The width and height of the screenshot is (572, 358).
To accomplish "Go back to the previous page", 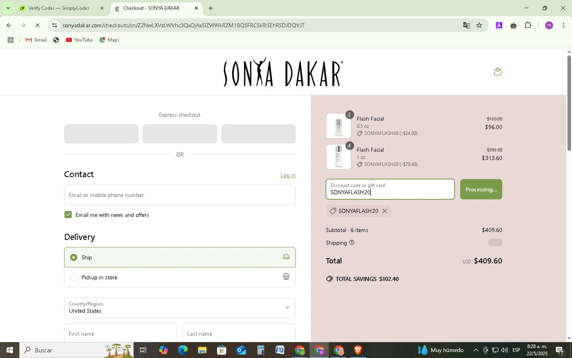I will pos(9,25).
